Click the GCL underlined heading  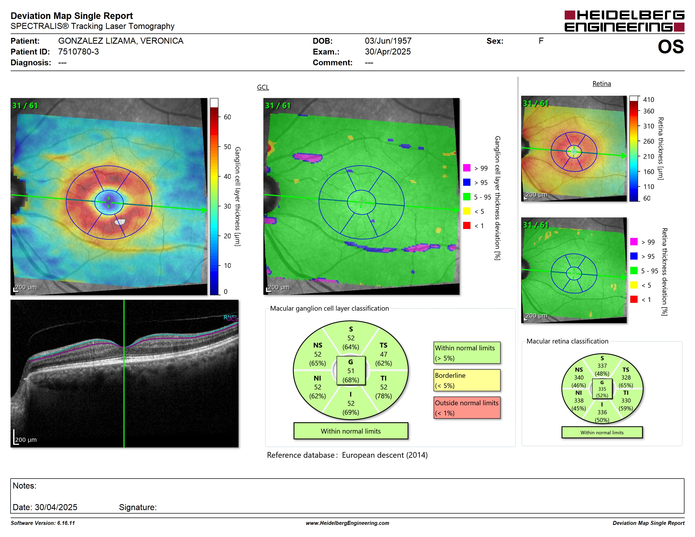click(263, 87)
